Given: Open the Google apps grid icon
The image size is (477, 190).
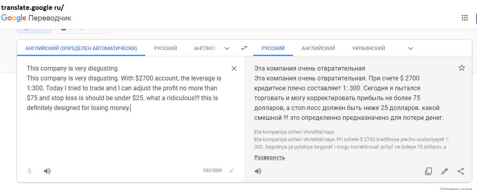Looking at the screenshot, I should 465,18.
